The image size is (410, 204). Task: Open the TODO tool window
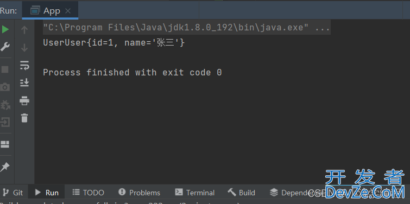click(88, 193)
